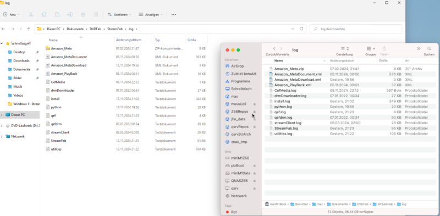Viewport: 440px width, 216px height.
Task: Click the 'log durchsuchen' search field
Action: [356, 29]
